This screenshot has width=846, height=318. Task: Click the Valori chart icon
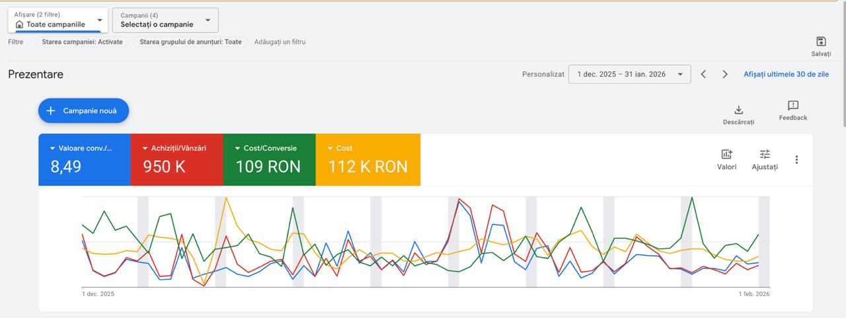click(x=726, y=154)
